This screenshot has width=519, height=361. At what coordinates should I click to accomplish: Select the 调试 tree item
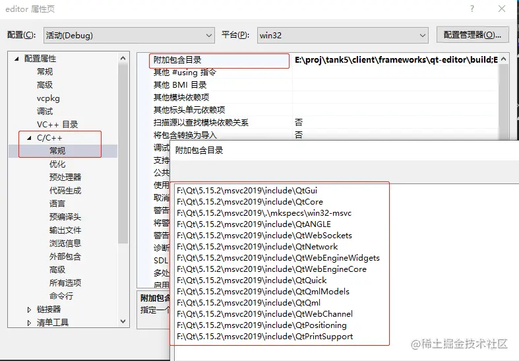pos(45,112)
